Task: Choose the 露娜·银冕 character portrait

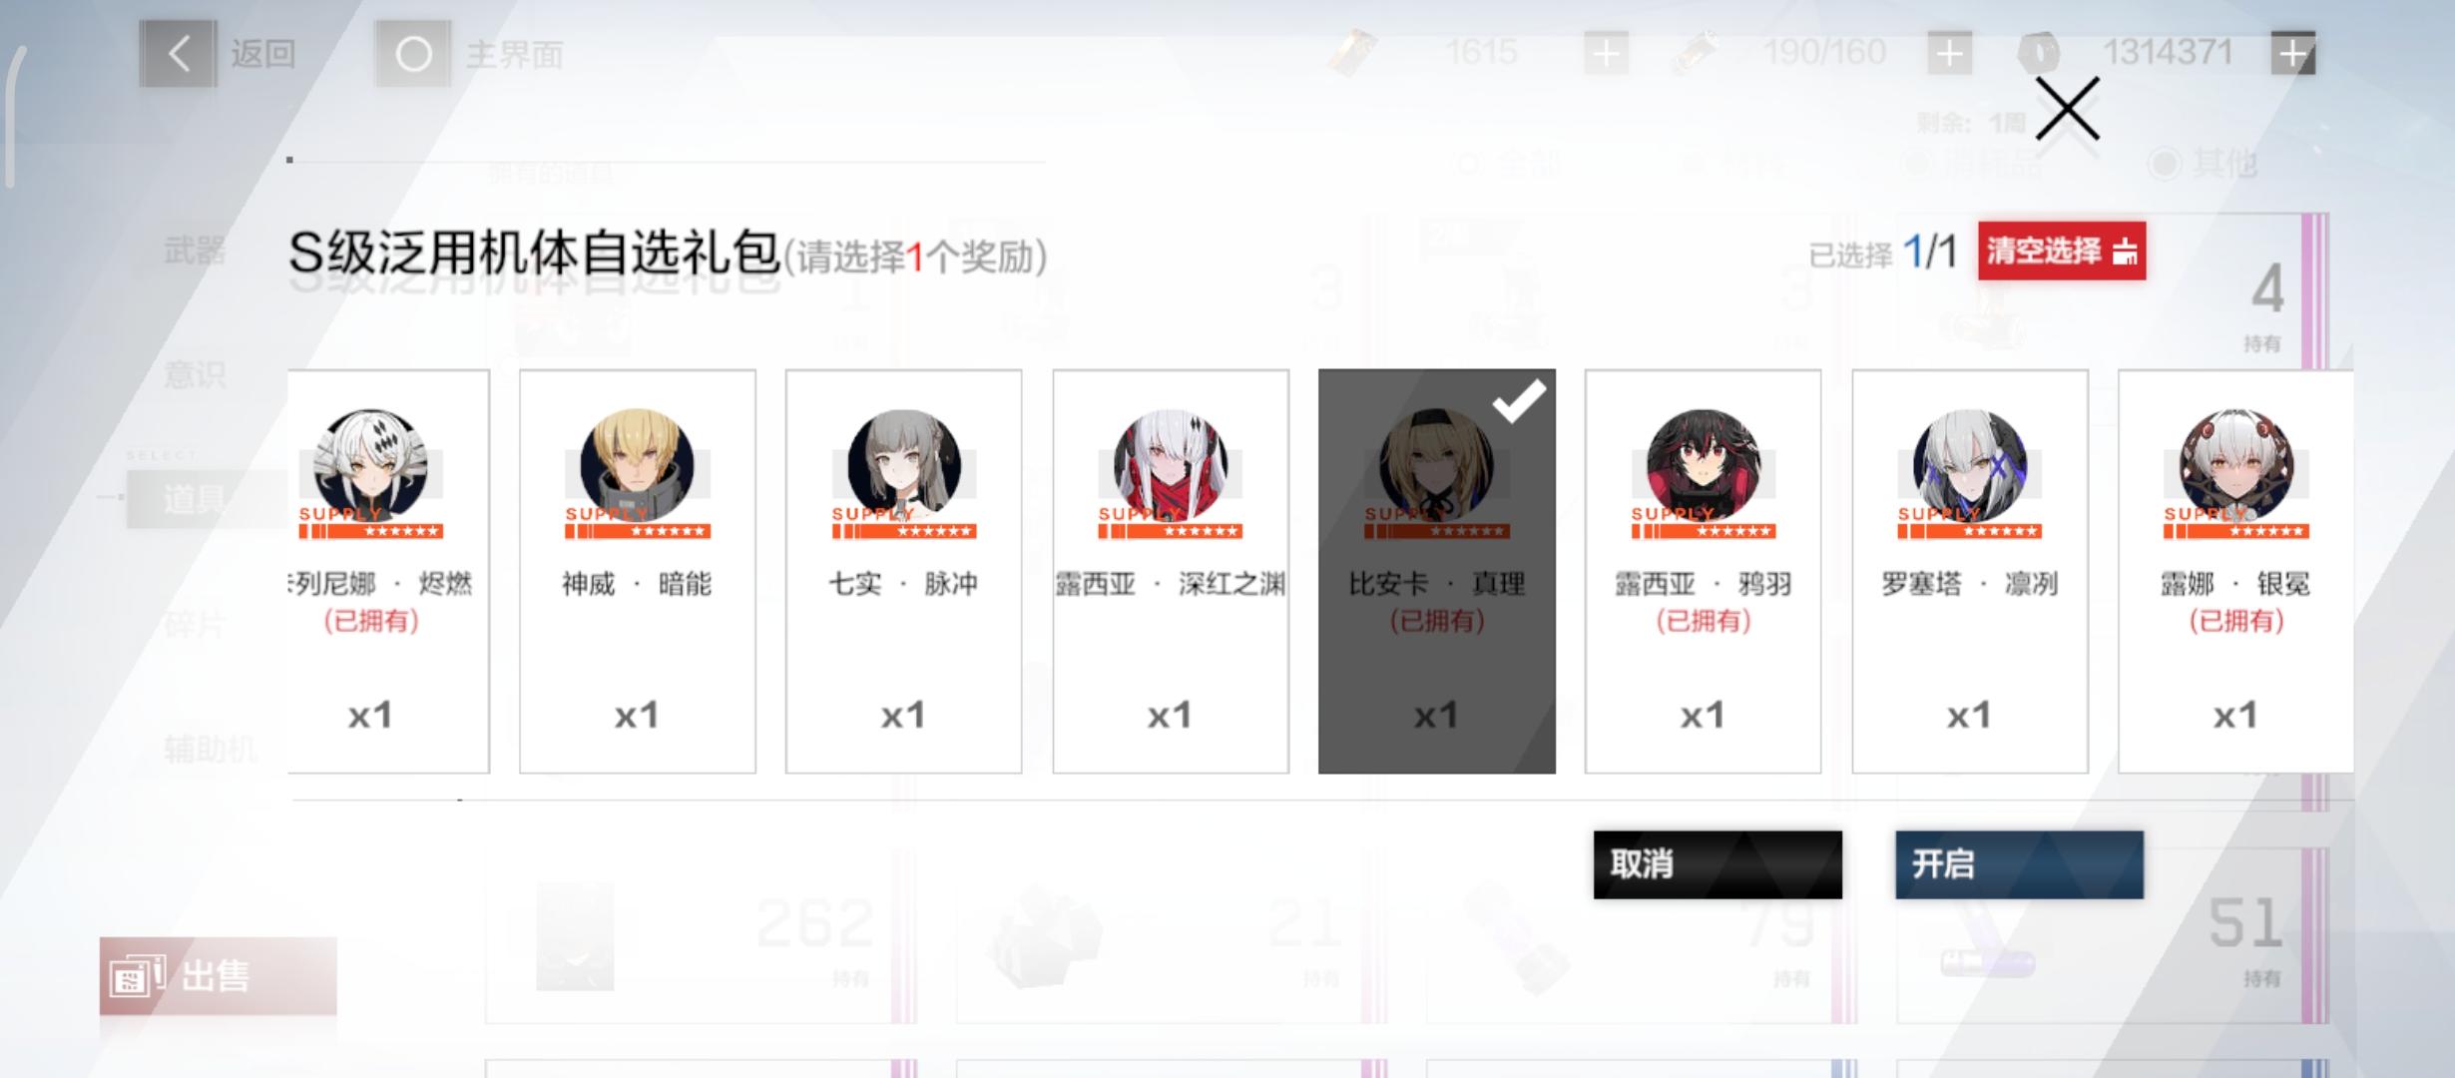Action: coord(2236,465)
